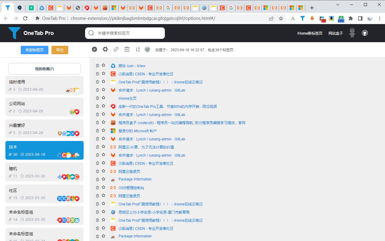Delete the IHome主页 row with its trash icon

click(97, 98)
